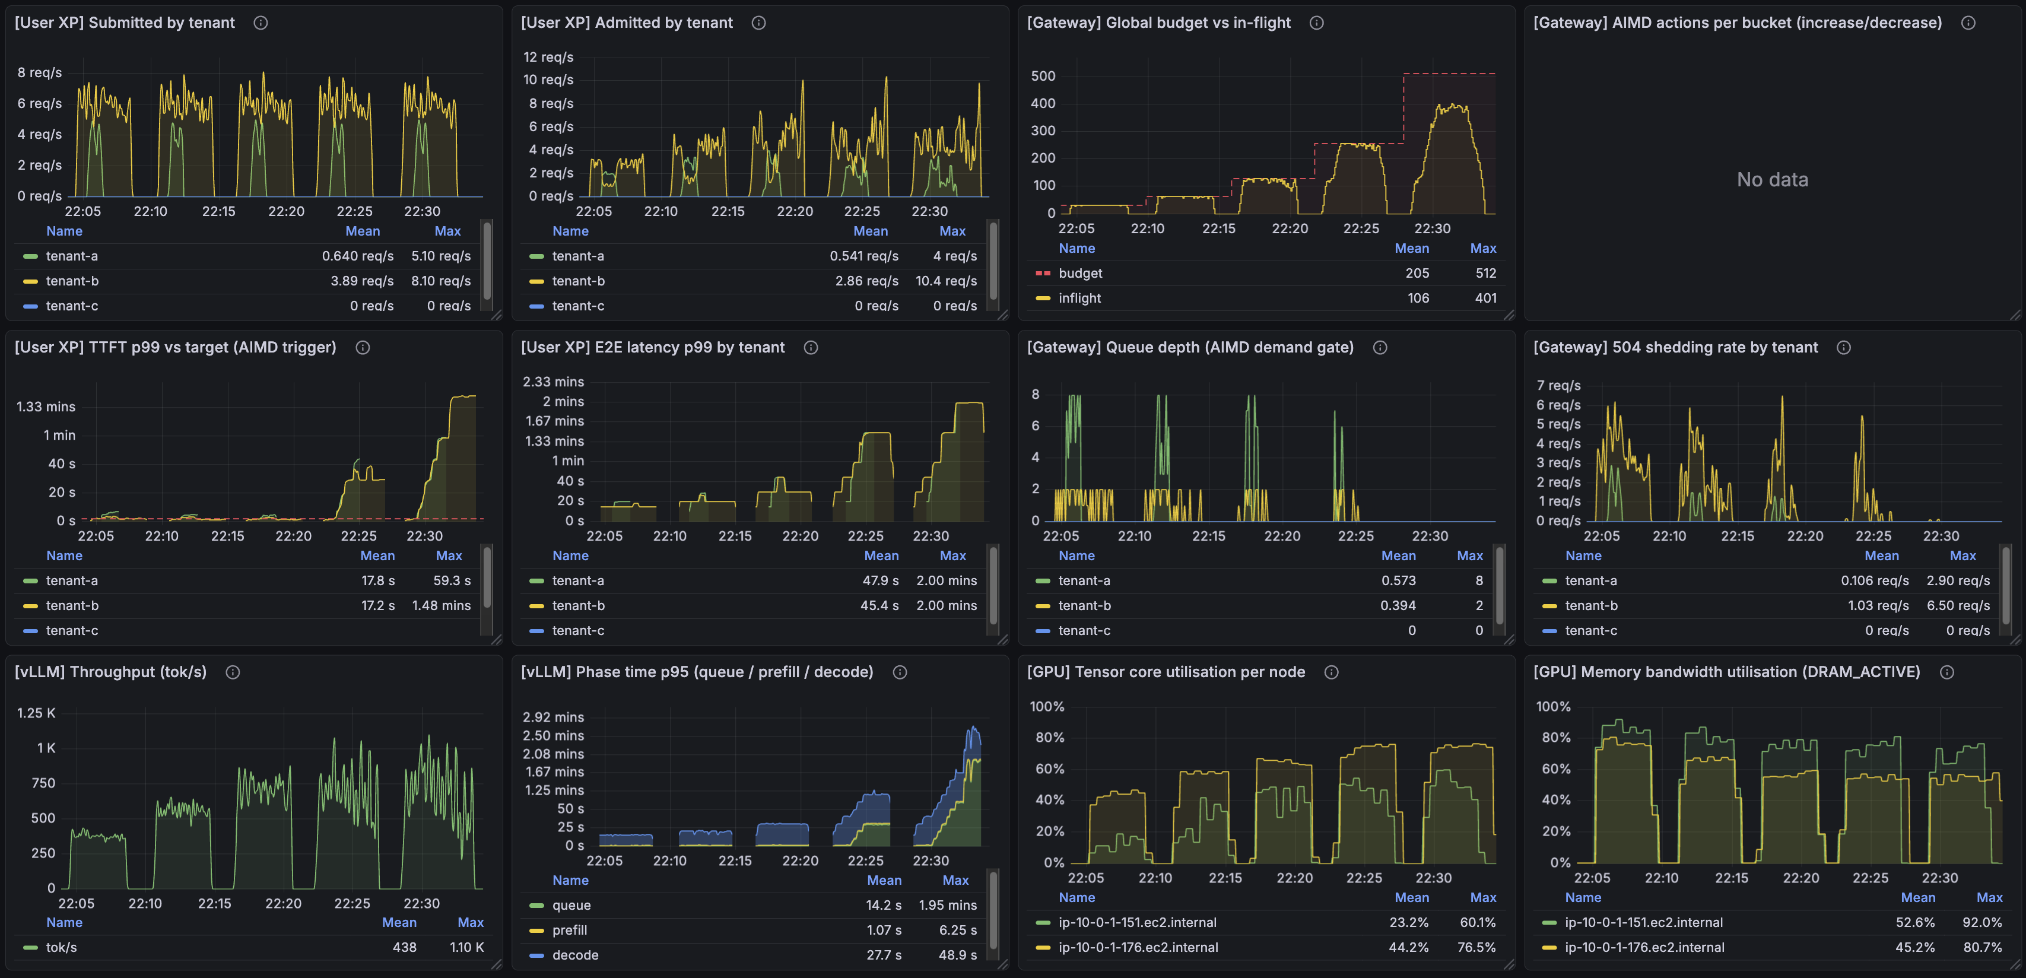Grab resize handle of vLLM Throughput panel
Image resolution: width=2026 pixels, height=978 pixels.
click(x=496, y=964)
